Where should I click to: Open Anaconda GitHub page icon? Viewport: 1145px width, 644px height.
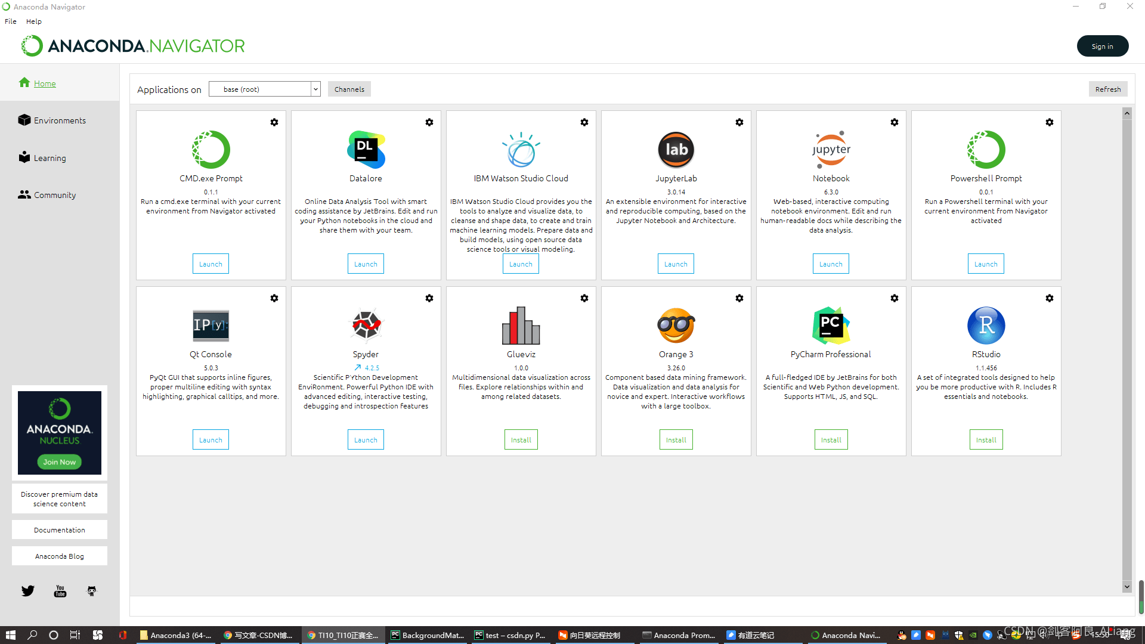92,591
